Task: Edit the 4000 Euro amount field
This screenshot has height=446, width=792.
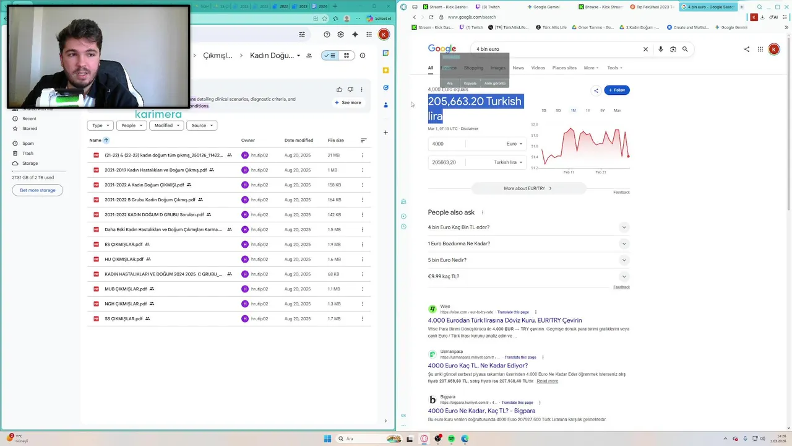Action: tap(446, 144)
